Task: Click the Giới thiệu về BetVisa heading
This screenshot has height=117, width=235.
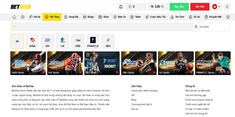Action: coord(23,86)
